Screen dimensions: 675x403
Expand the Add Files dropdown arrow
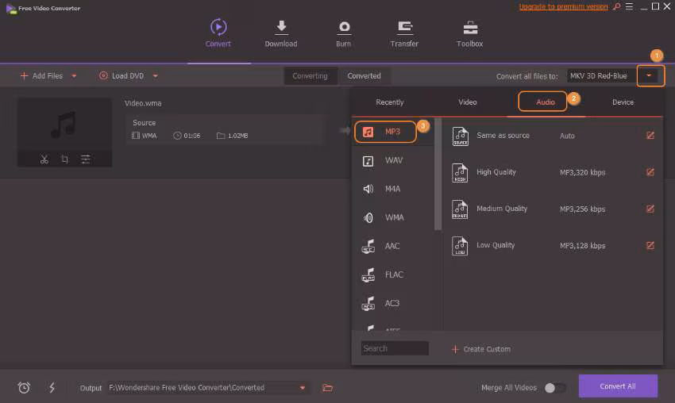click(x=74, y=76)
